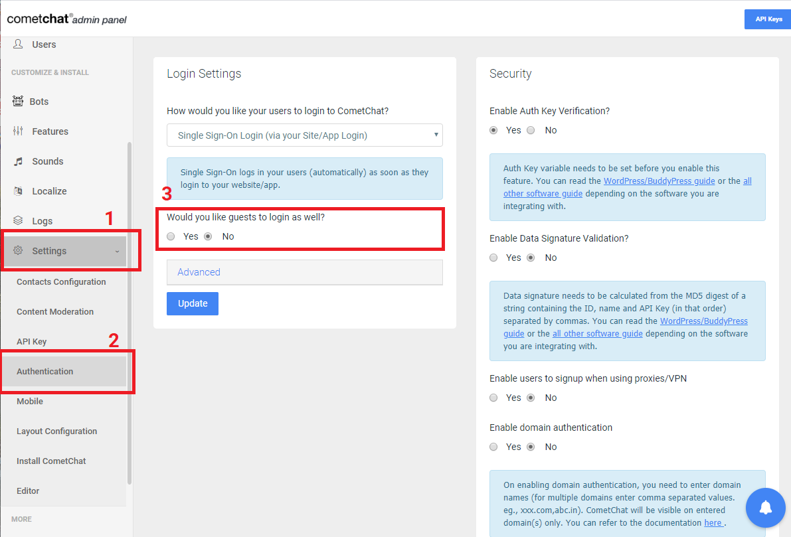Click the Security heading
The height and width of the screenshot is (537, 791).
click(510, 74)
